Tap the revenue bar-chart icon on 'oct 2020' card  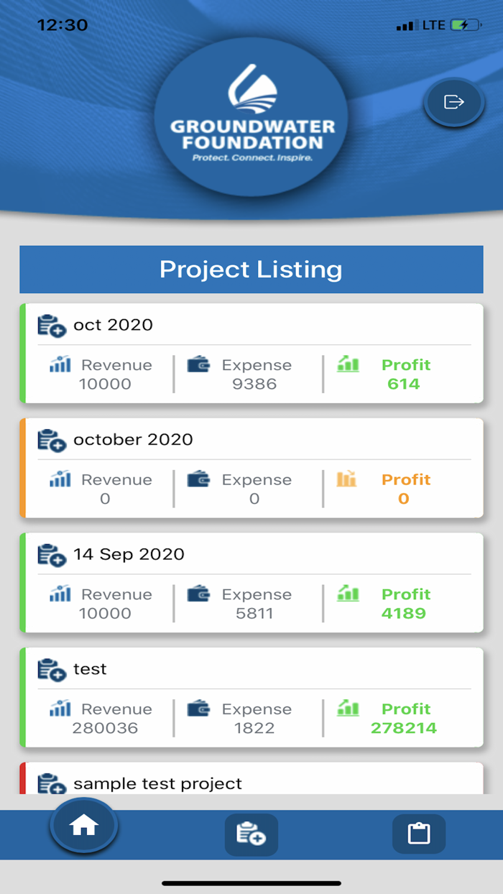tap(58, 364)
